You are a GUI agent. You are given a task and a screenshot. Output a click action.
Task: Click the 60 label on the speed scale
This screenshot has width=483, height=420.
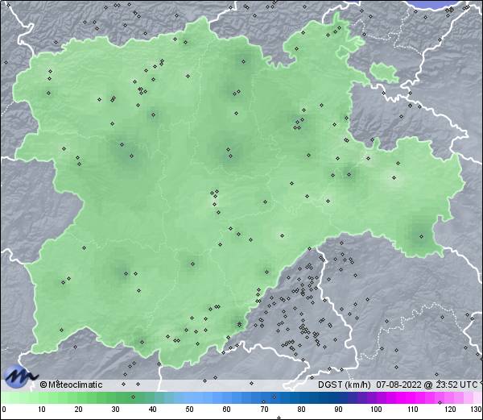click(227, 410)
